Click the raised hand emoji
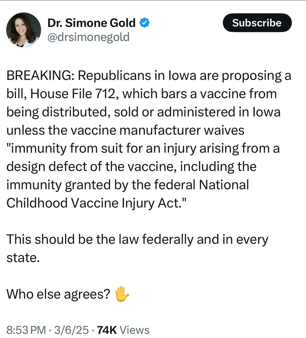This screenshot has width=306, height=338. 122,294
